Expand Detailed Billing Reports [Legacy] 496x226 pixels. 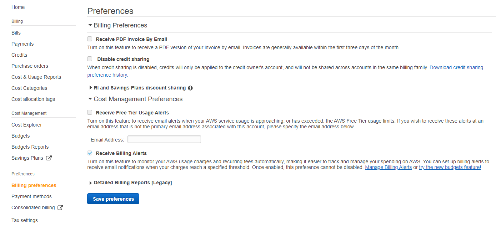tap(90, 183)
